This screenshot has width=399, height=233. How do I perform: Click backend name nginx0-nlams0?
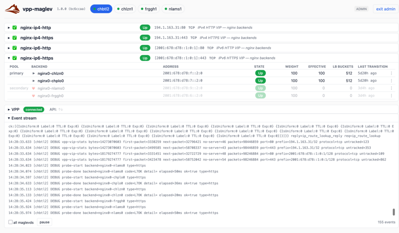[51, 88]
